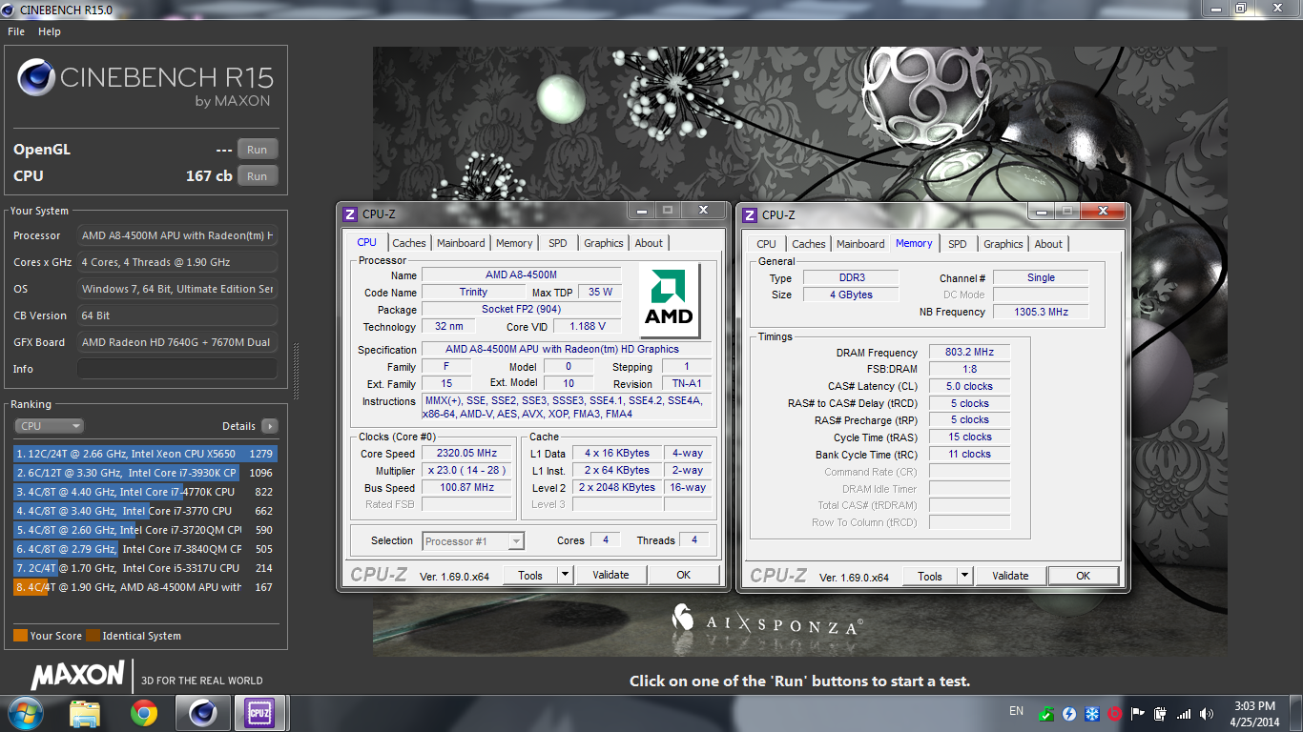1303x732 pixels.
Task: Click the AMD logo in CPU-Z
Action: [669, 299]
